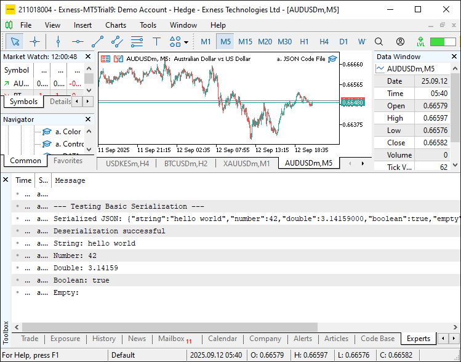Click the horizontal scrollbar in the Experts log
Viewport: 461px width, 362px height.
[170, 327]
